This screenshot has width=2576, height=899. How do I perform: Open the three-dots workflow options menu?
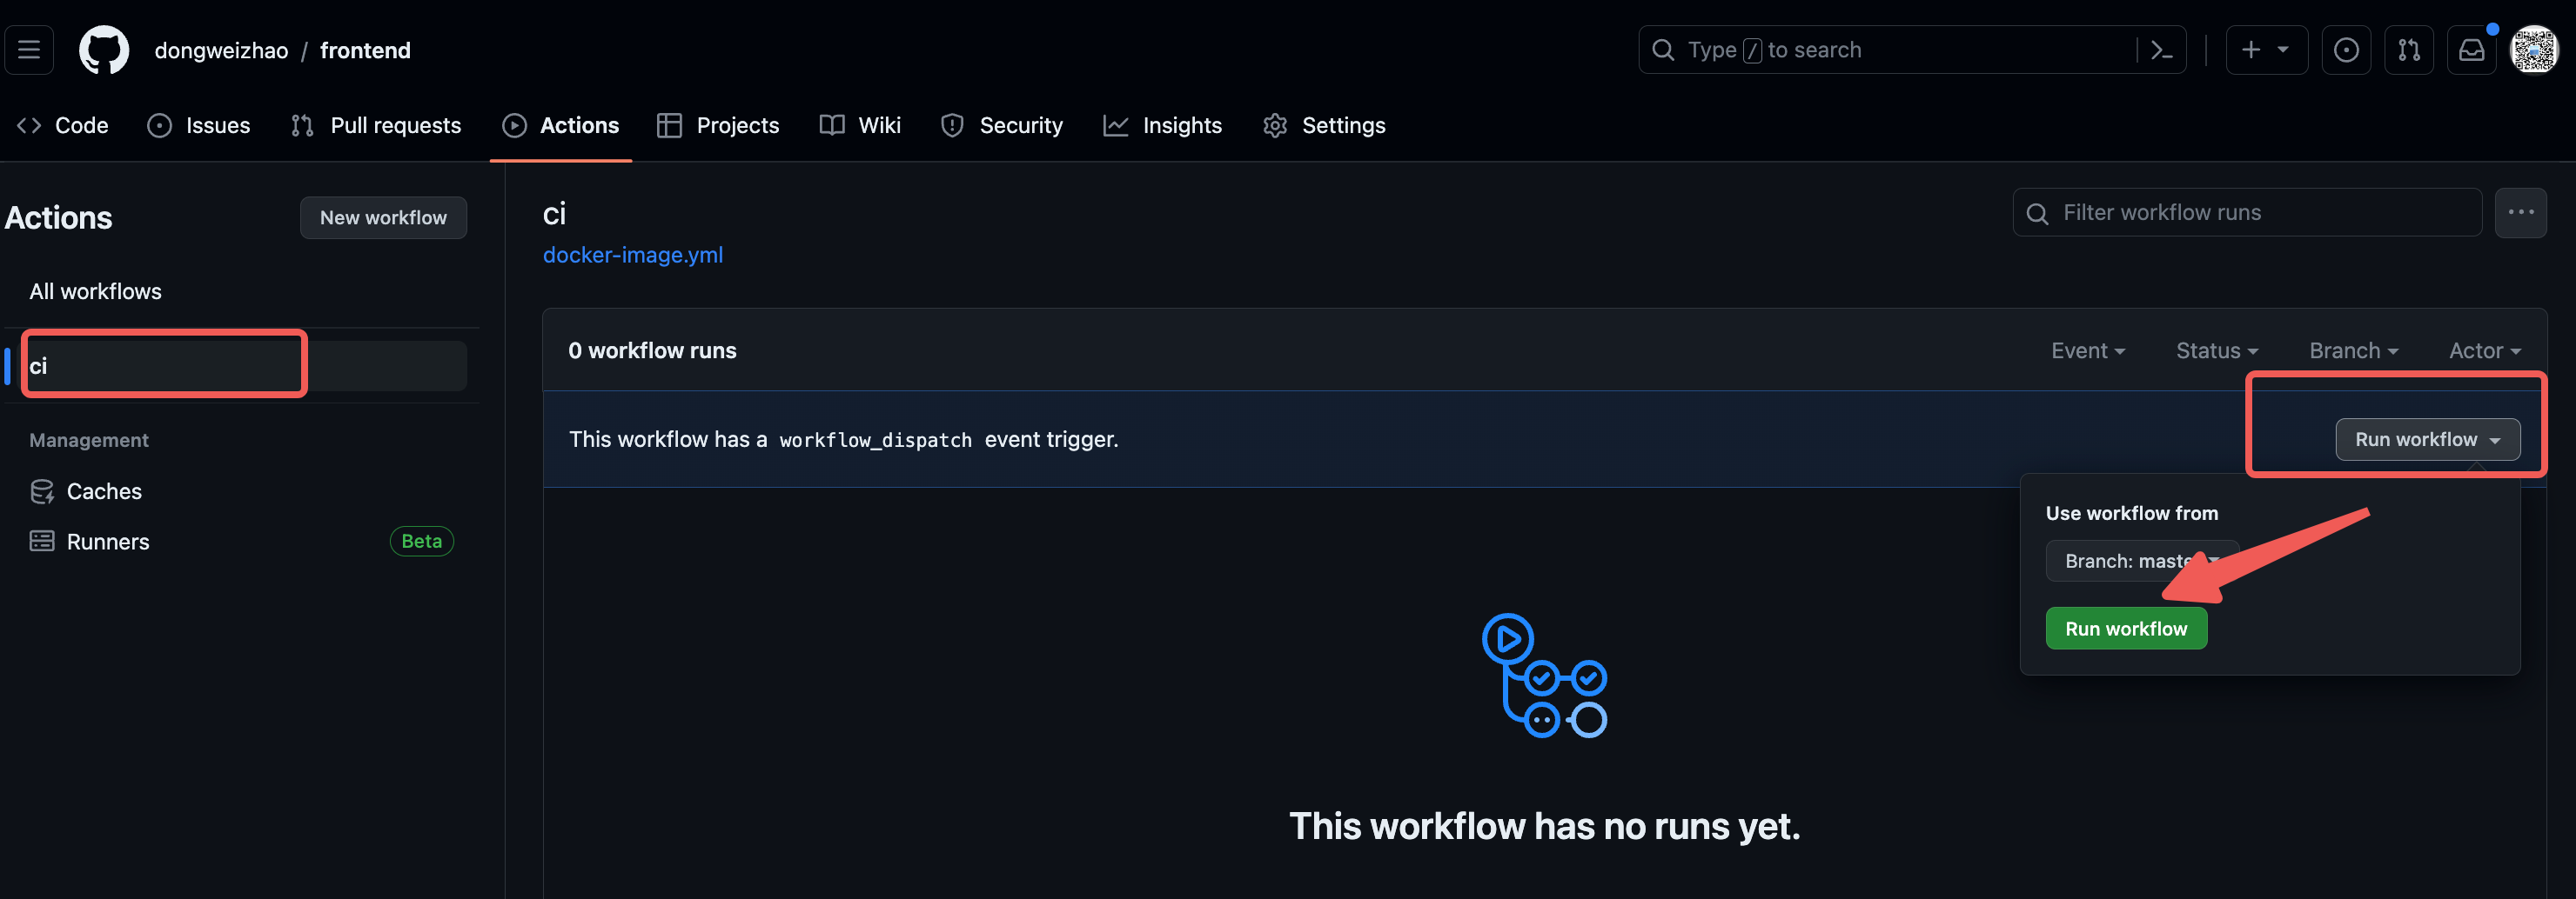pyautogui.click(x=2521, y=213)
